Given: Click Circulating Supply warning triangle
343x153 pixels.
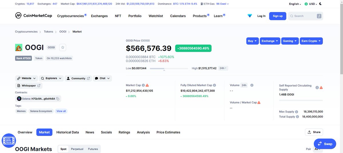Looking at the screenshot, I should pyautogui.click(x=321, y=87).
